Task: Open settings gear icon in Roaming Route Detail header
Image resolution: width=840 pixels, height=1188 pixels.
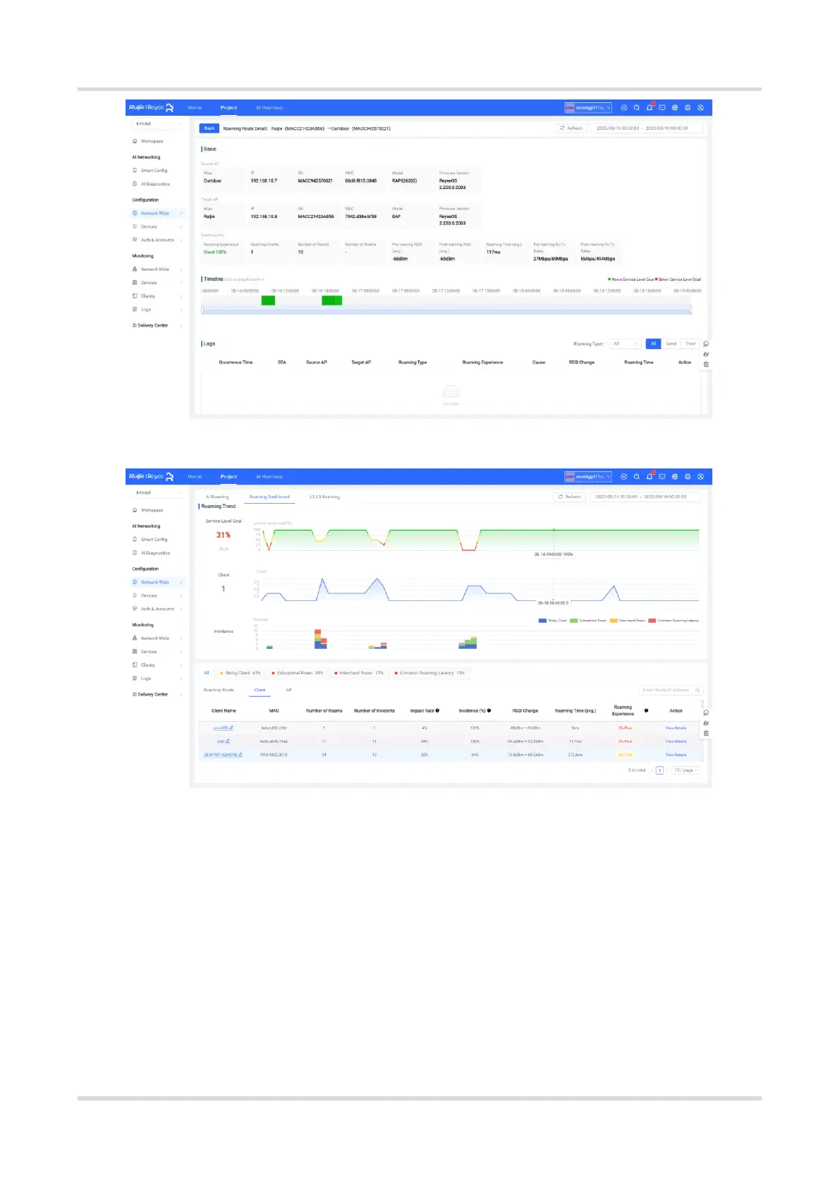Action: (x=688, y=108)
